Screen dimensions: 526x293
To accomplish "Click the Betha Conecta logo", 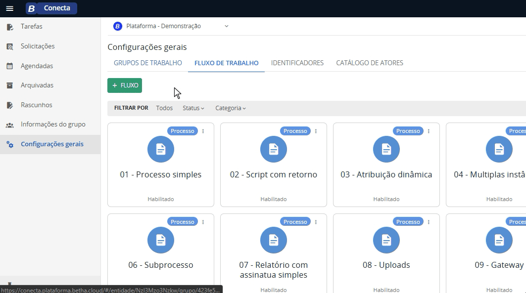I will coord(51,8).
